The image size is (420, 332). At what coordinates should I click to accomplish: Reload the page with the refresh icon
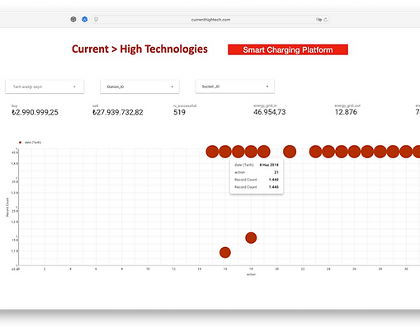[x=326, y=20]
